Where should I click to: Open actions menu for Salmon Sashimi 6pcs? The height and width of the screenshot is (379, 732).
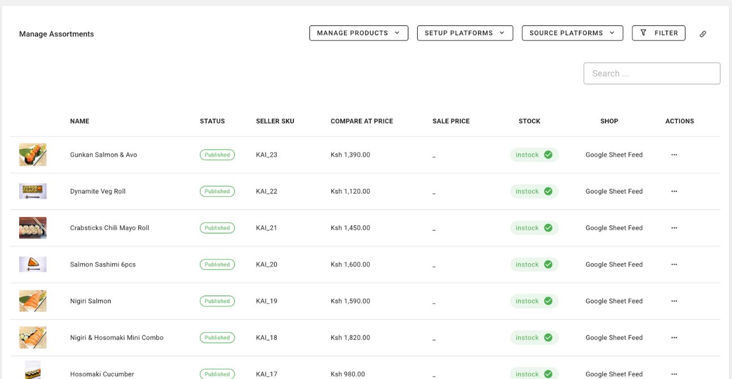674,264
